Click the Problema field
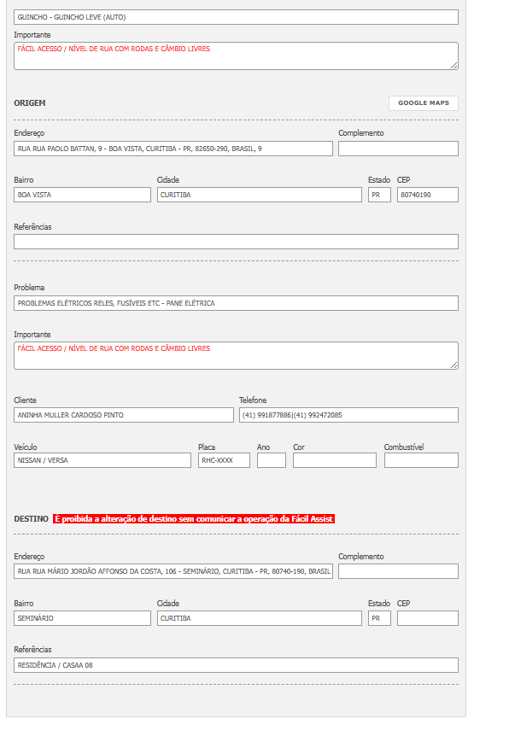The image size is (515, 736). [236, 303]
